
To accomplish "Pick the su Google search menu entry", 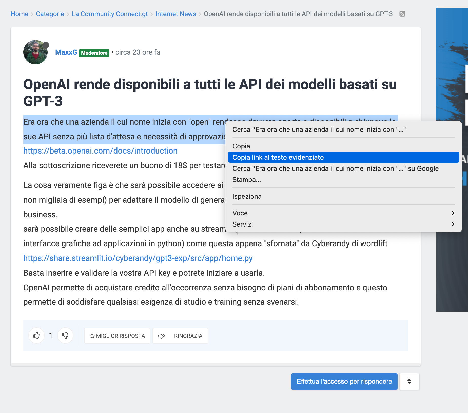I will [343, 168].
